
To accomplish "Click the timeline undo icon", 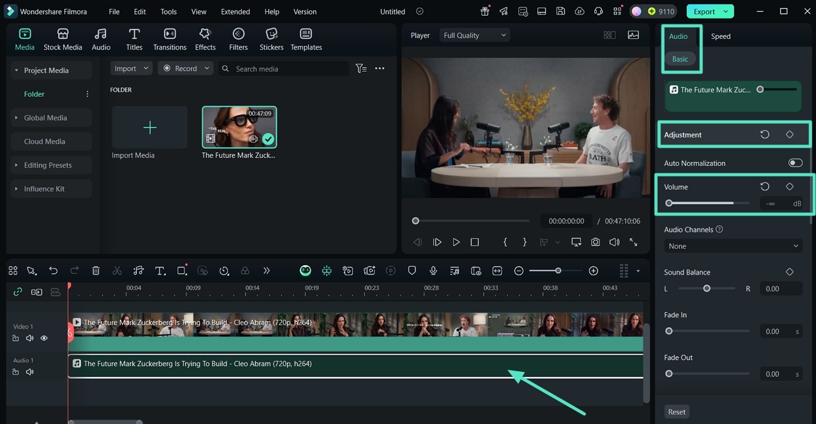I will pos(53,271).
